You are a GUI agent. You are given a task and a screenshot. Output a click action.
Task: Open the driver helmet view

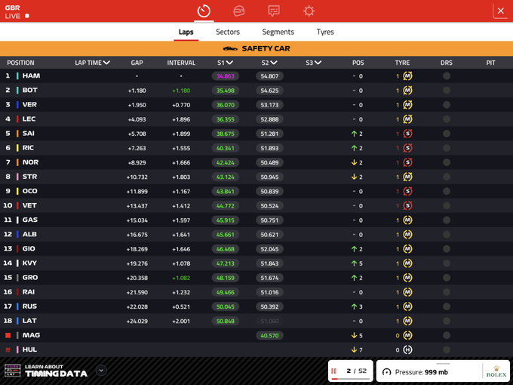tap(239, 11)
